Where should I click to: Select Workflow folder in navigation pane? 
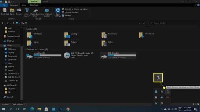tap(10, 32)
